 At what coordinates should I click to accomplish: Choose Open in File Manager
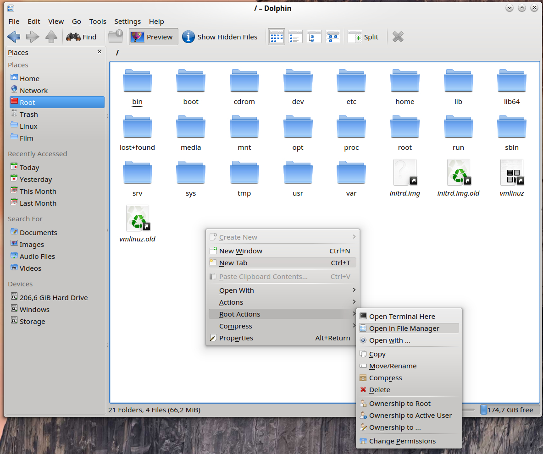coord(409,328)
